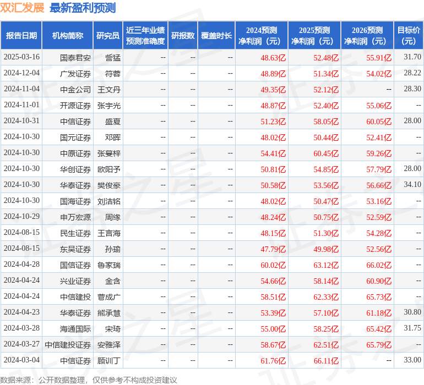
Task: Select the 55.06亿 forecast value
Action: coord(379,106)
